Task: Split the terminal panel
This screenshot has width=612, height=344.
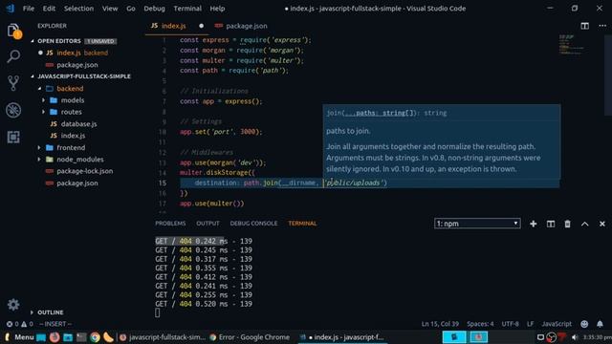Action: pyautogui.click(x=551, y=224)
